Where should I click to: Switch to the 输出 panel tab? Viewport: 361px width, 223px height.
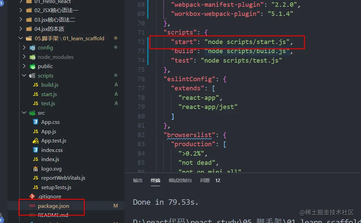(x=137, y=180)
